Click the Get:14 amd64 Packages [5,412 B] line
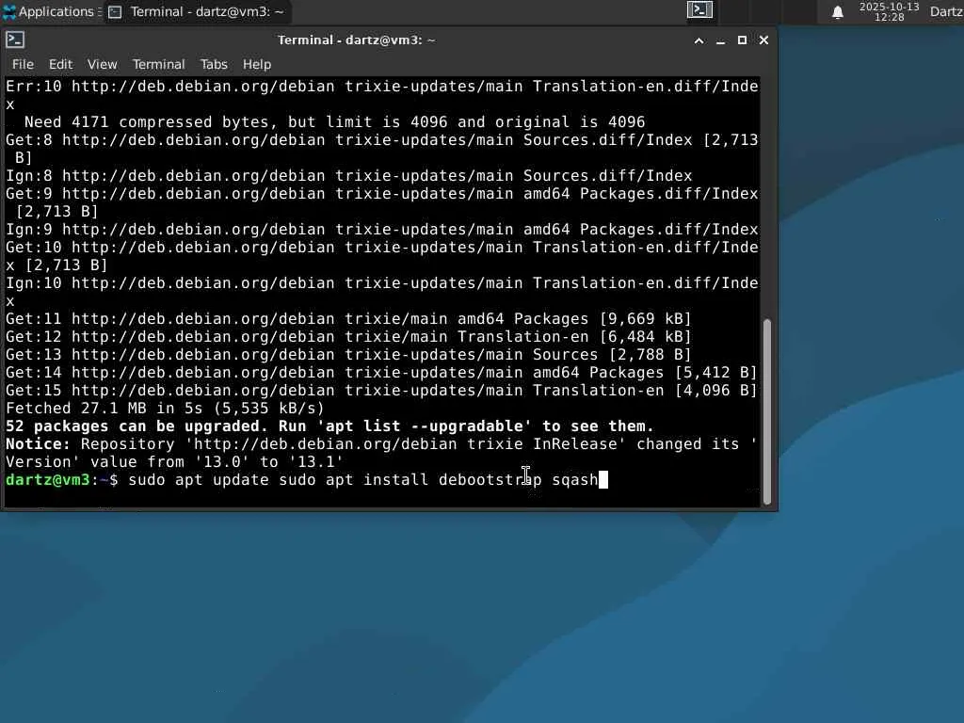Screen dimensions: 964x723 pos(381,373)
